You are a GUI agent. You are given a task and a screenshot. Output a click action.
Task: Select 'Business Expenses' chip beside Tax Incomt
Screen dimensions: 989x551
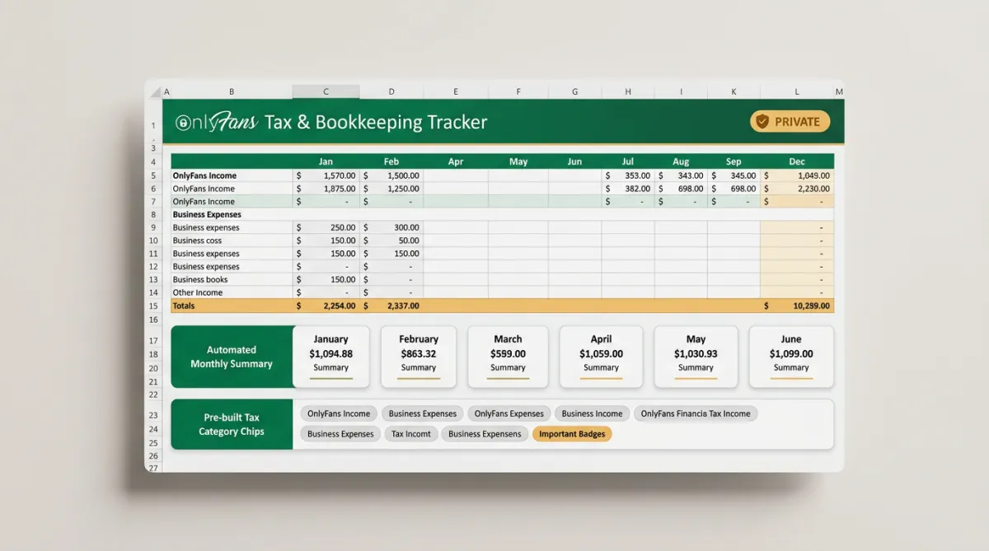click(340, 434)
